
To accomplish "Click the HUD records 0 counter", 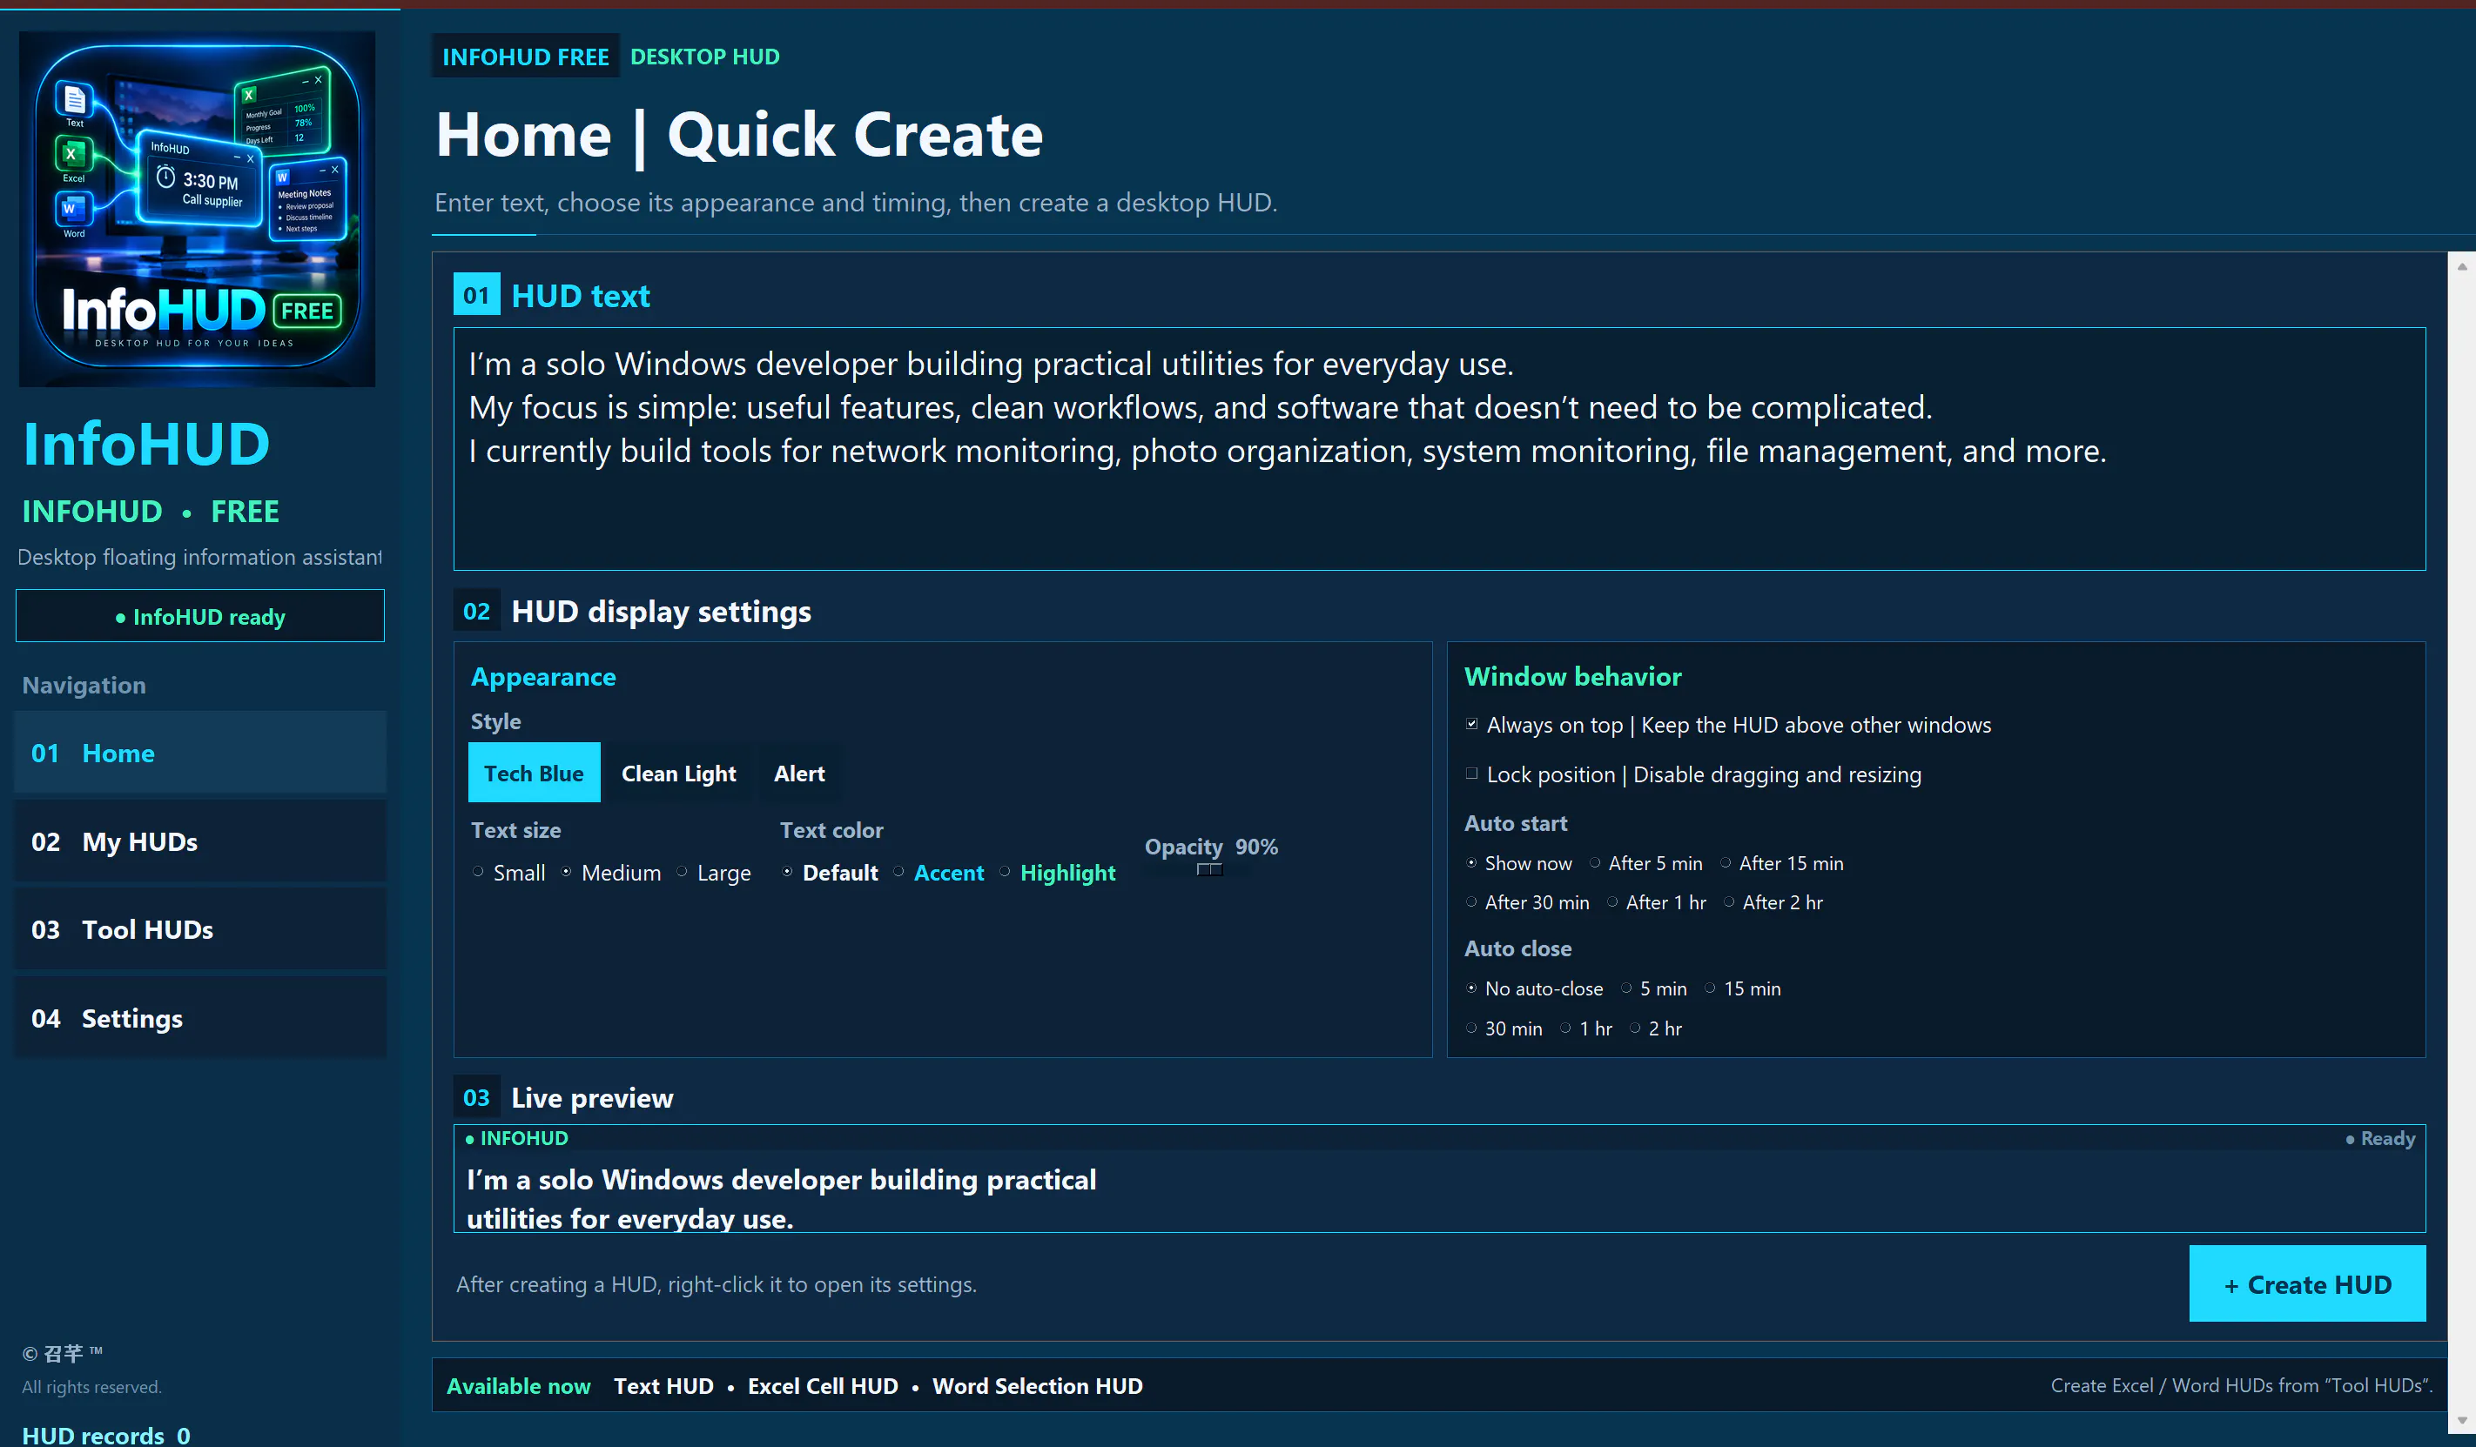I will pos(106,1434).
